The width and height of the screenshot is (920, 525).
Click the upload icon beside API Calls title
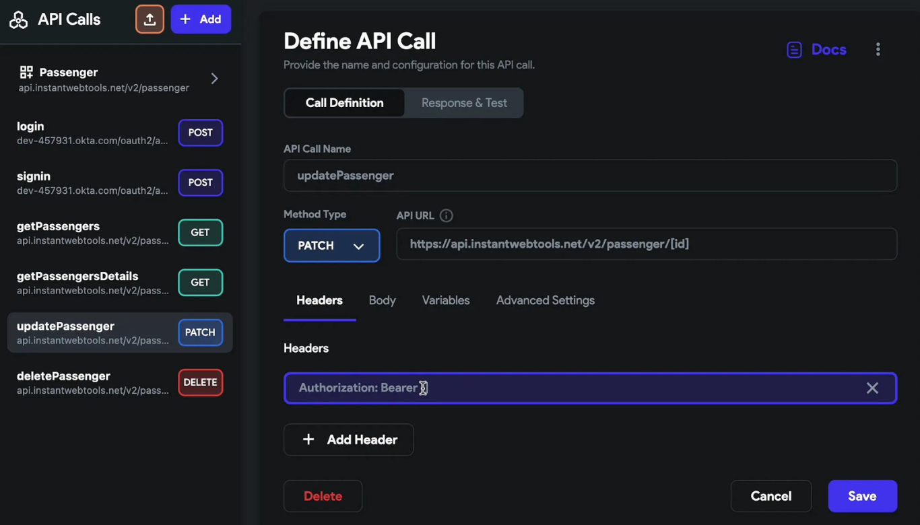point(150,19)
